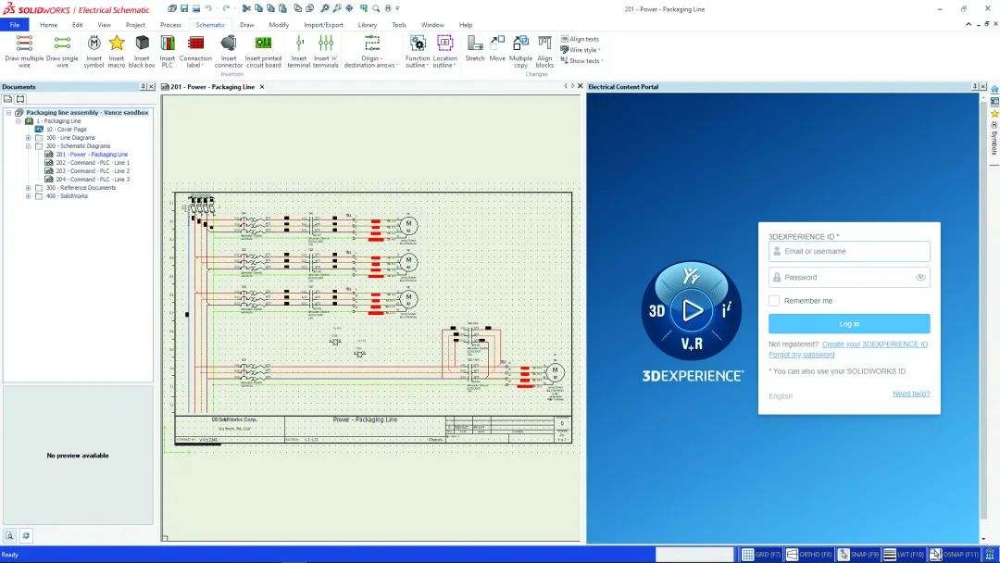Select the Draw multiple wires tool
Viewport: 1000px width, 563px height.
pyautogui.click(x=22, y=51)
